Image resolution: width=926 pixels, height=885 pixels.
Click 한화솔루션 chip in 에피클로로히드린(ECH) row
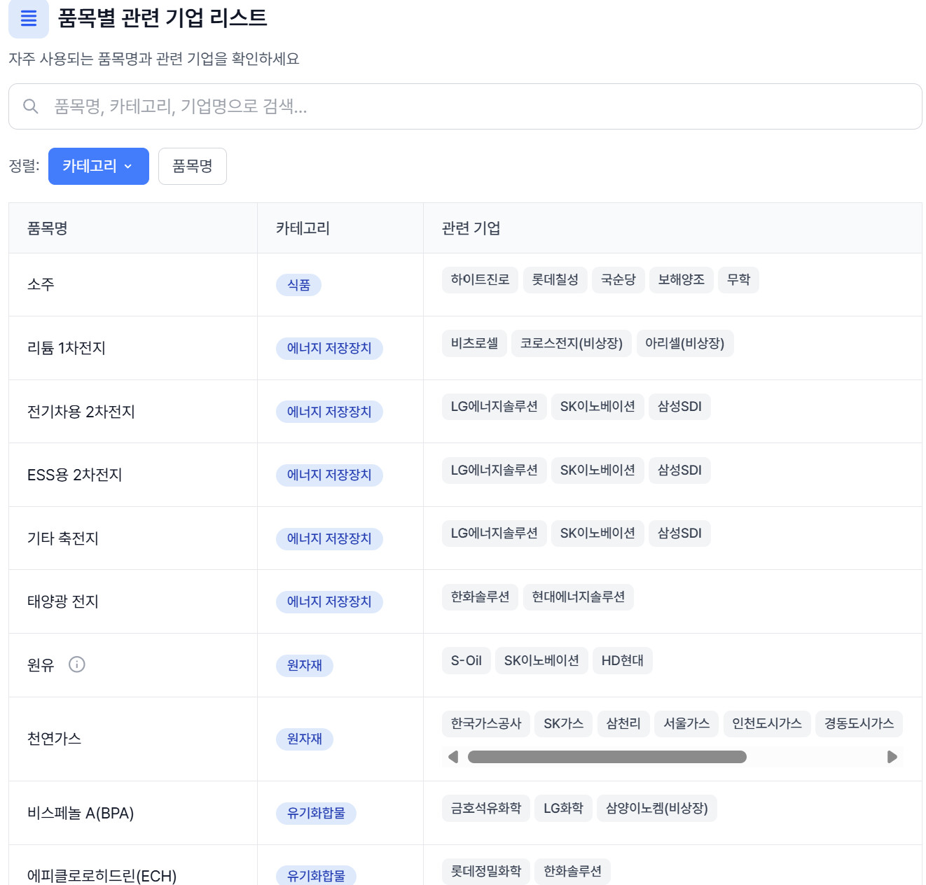tap(573, 872)
